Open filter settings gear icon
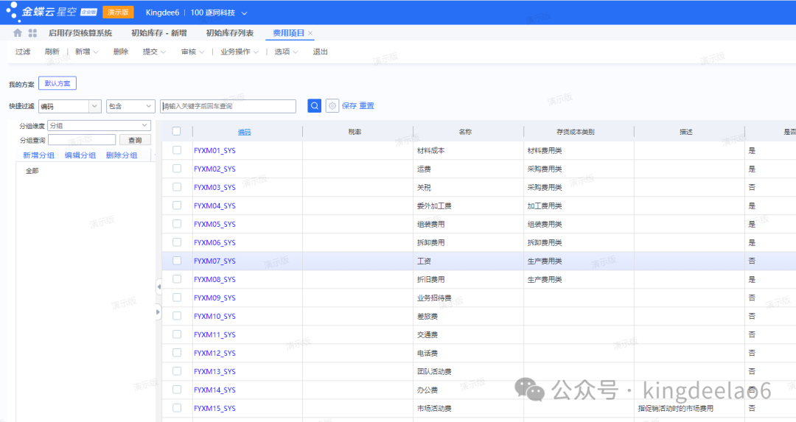796x422 pixels. (x=332, y=106)
